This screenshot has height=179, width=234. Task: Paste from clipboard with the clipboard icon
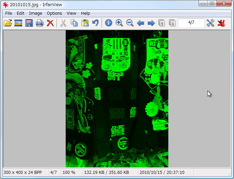tap(85, 23)
